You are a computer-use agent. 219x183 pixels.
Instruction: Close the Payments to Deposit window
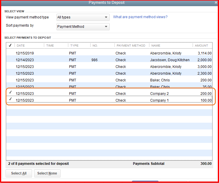(x=216, y=3)
